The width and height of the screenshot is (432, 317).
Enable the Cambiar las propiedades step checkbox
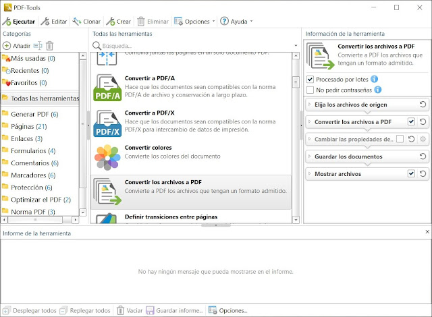pos(400,139)
